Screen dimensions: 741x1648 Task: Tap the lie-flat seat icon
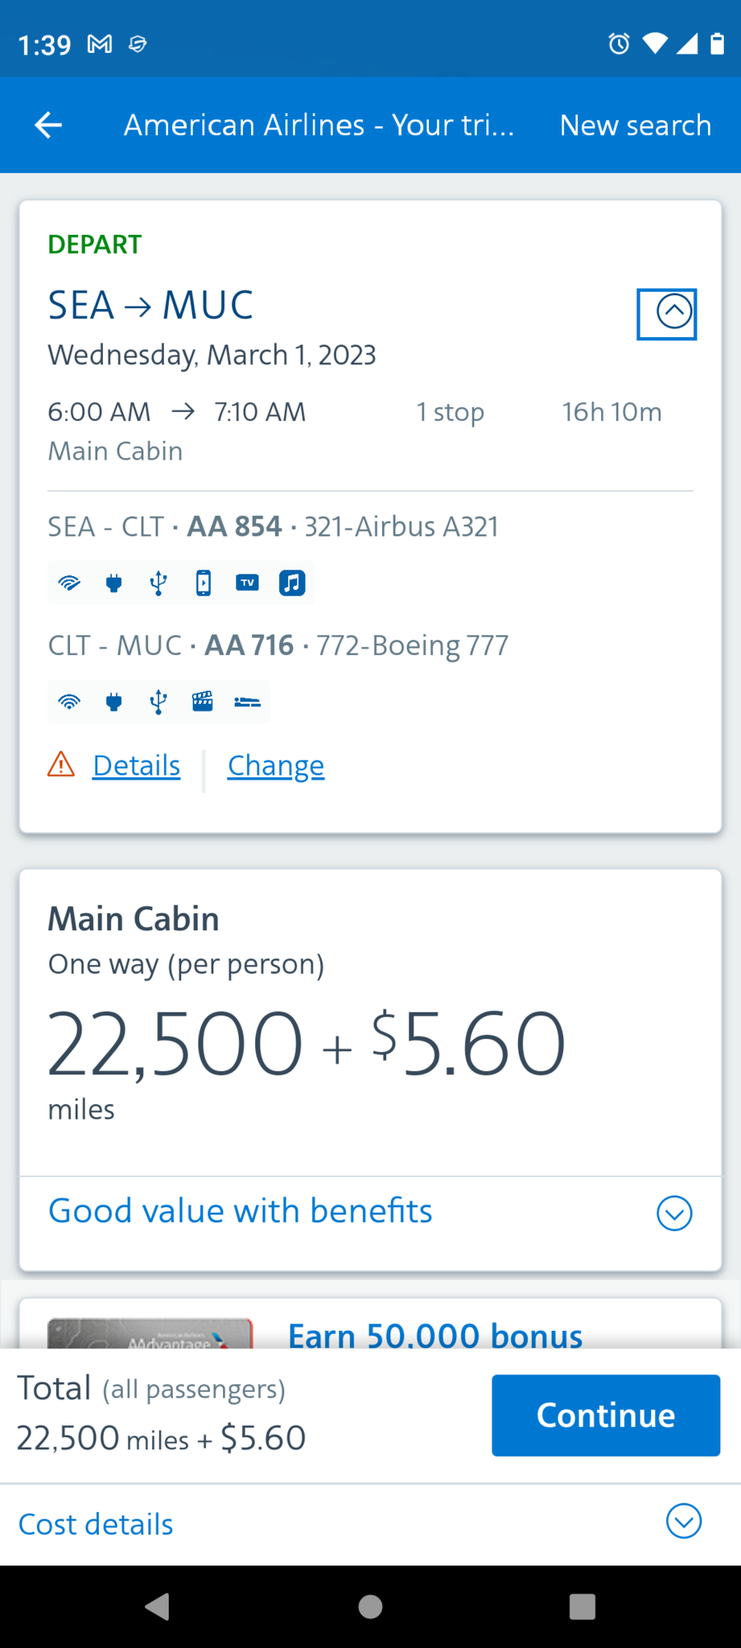(x=247, y=702)
